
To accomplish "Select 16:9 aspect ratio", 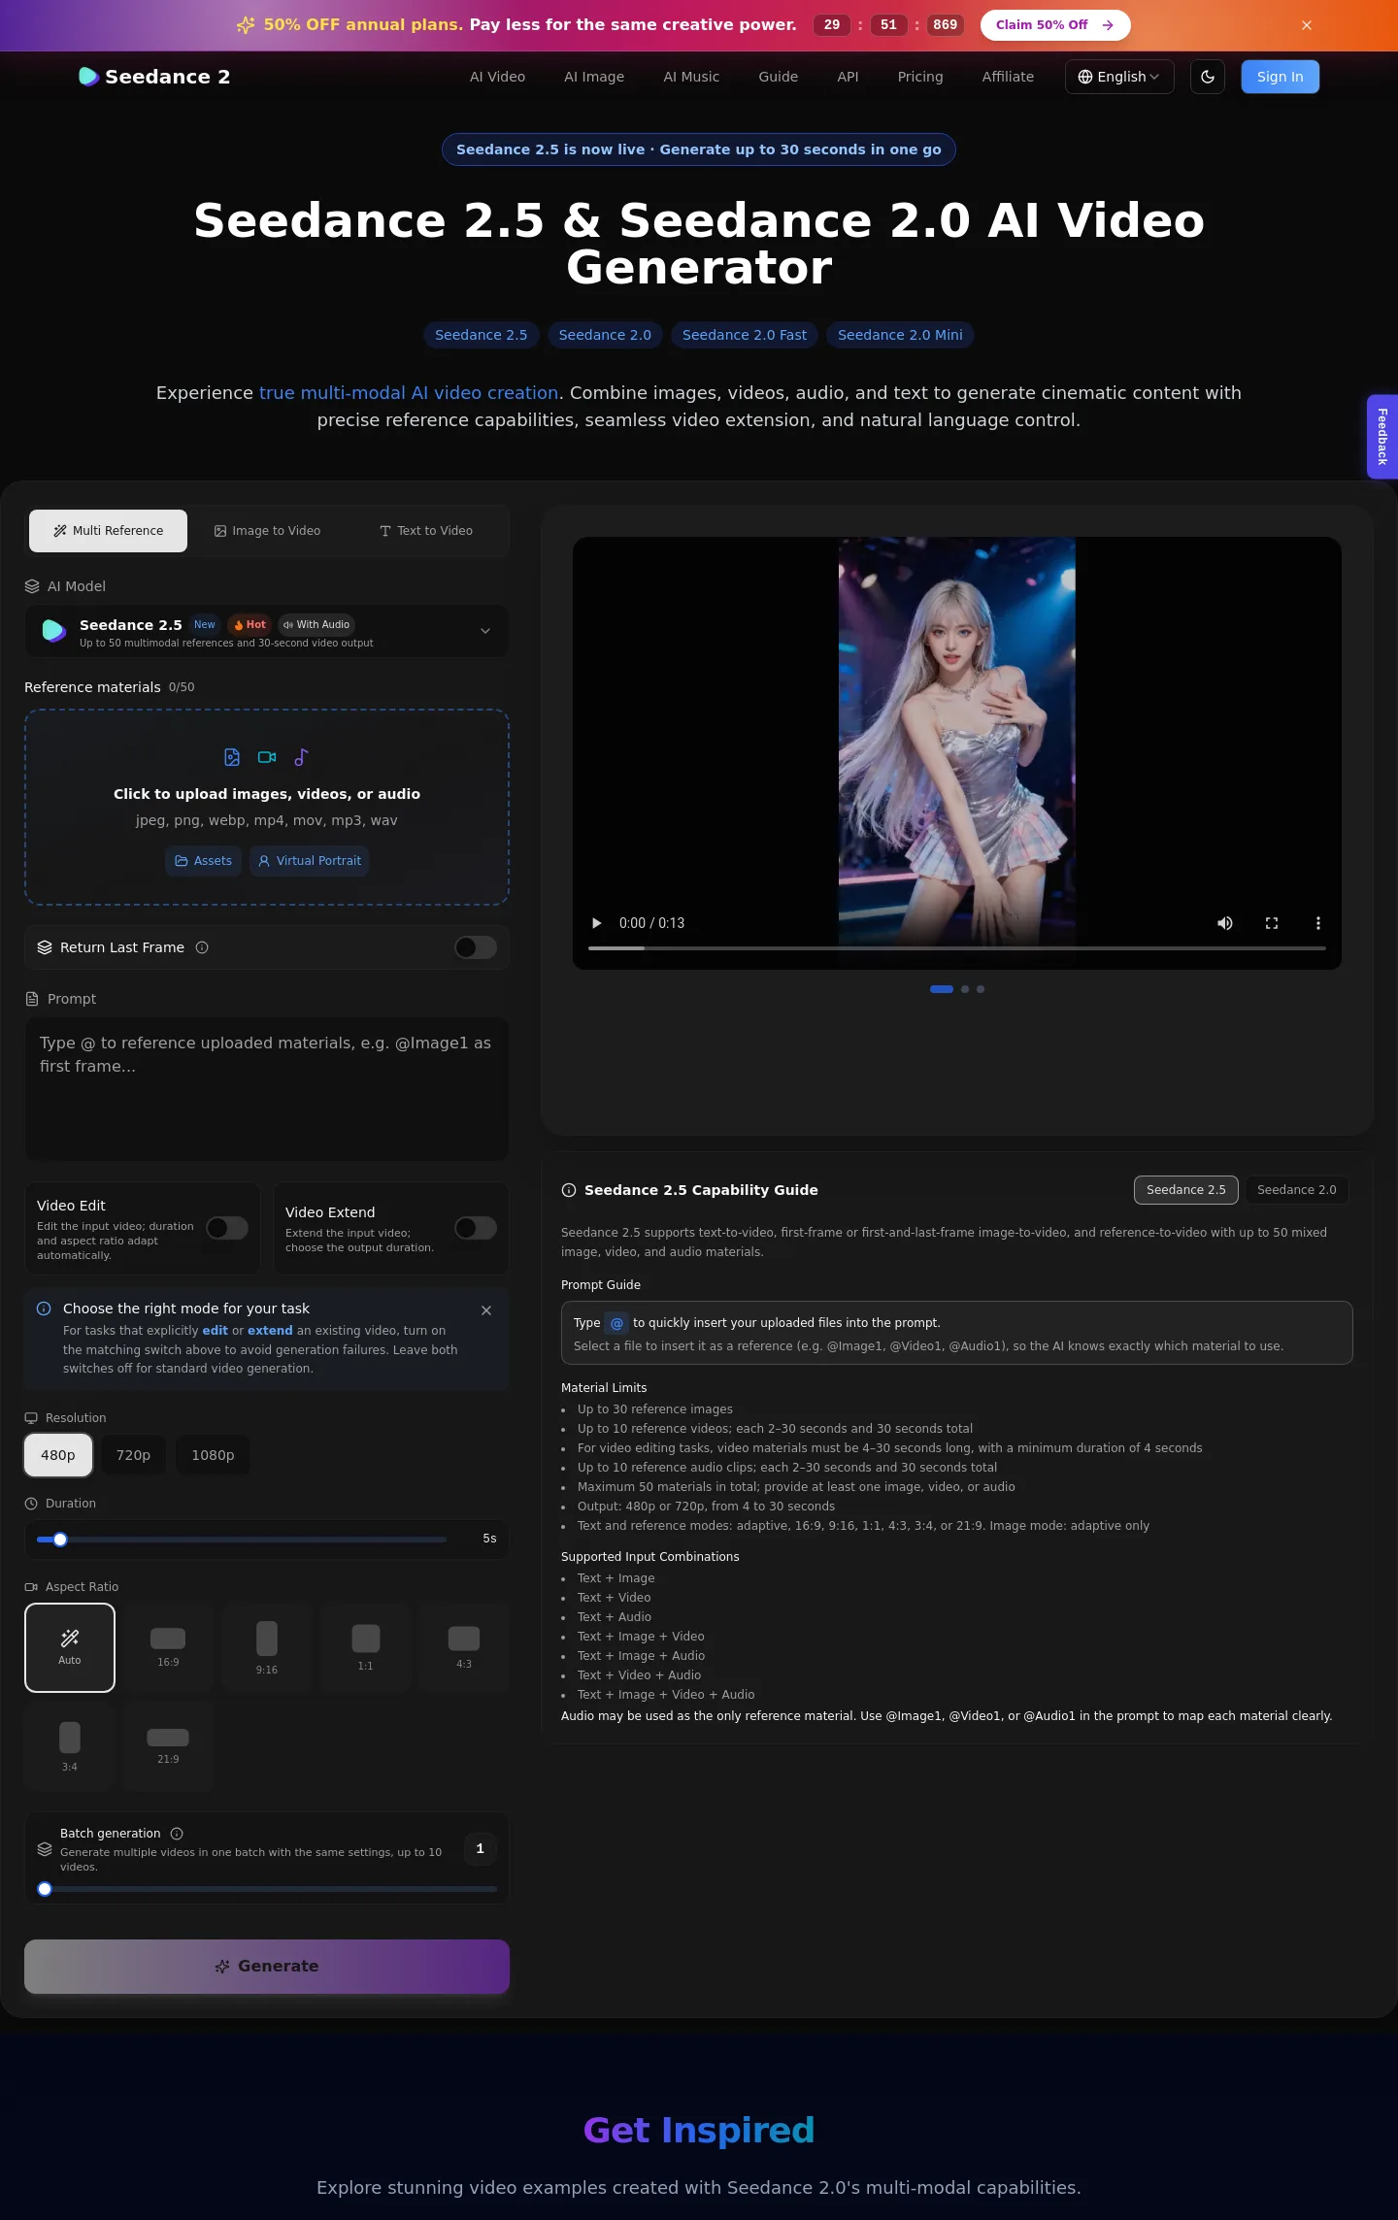I will point(168,1647).
